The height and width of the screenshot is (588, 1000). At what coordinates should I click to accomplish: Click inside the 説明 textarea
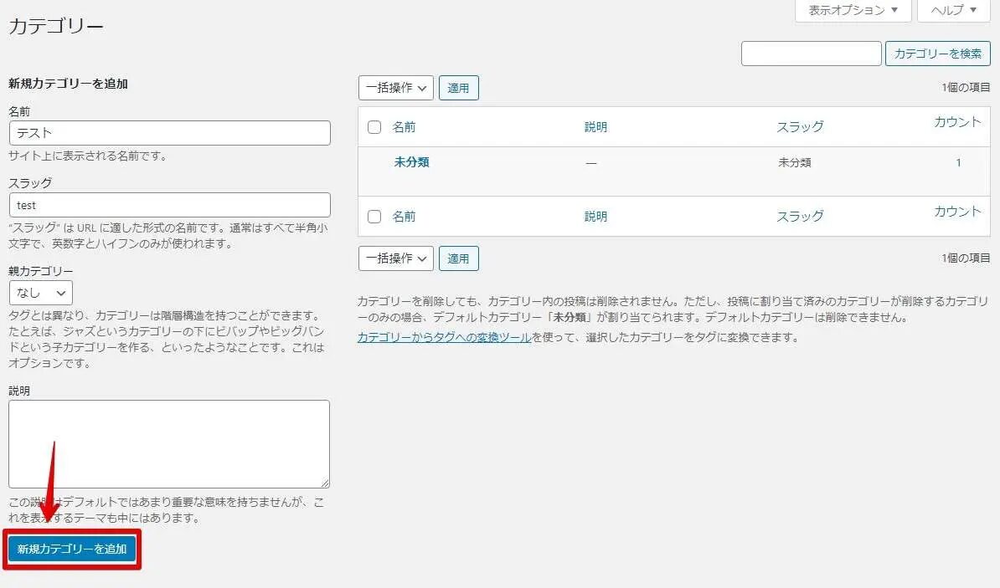click(169, 443)
